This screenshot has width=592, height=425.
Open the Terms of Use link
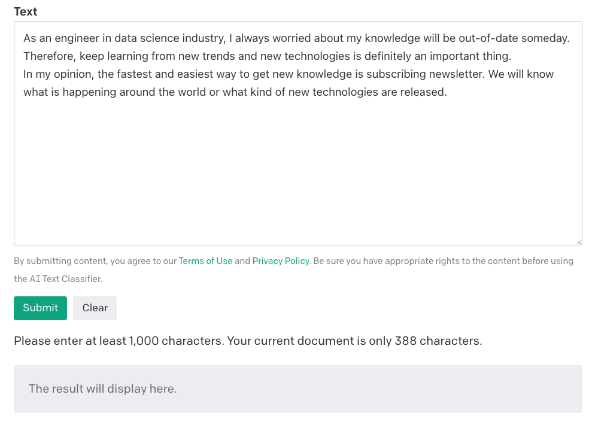(205, 261)
